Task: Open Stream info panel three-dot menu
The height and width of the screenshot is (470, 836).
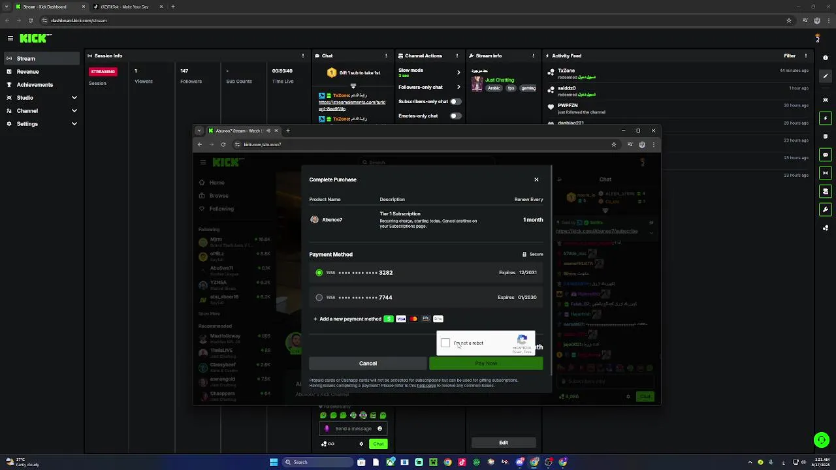Action: click(x=535, y=56)
